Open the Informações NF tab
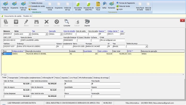186x105 pixels. coord(48,78)
